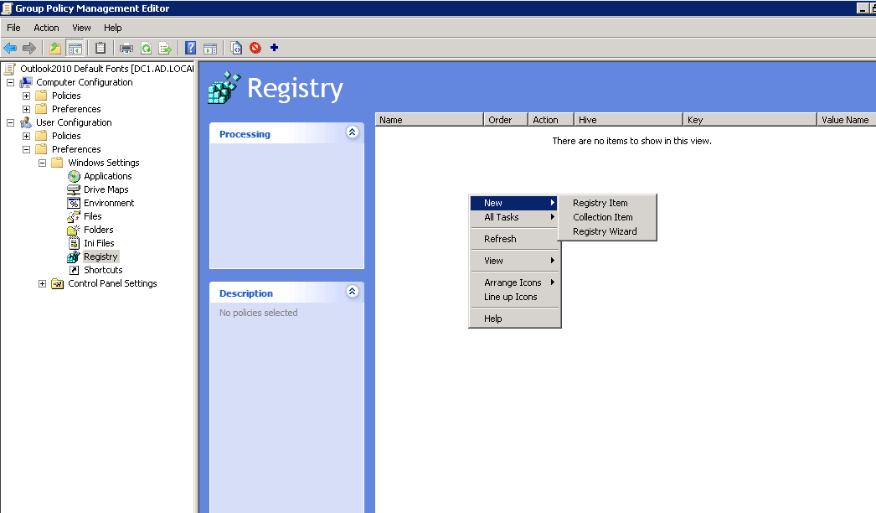Select the Outlook2010 Default Fonts root node

pos(106,69)
